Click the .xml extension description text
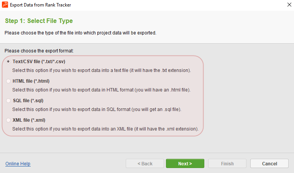294x173 pixels. coord(105,129)
